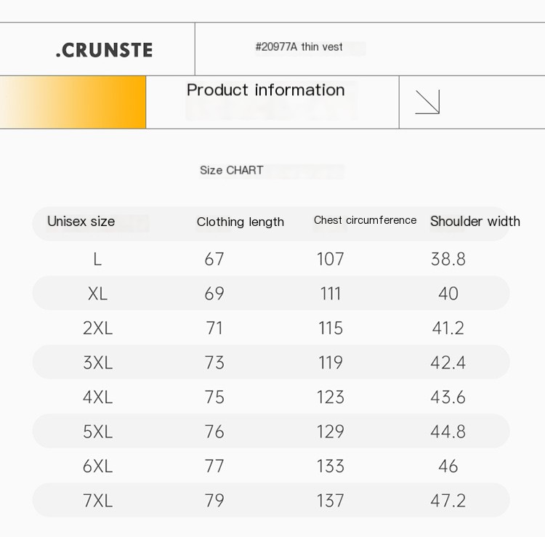This screenshot has height=537, width=545.
Task: Select the size '3XL' row label
Action: coord(97,363)
